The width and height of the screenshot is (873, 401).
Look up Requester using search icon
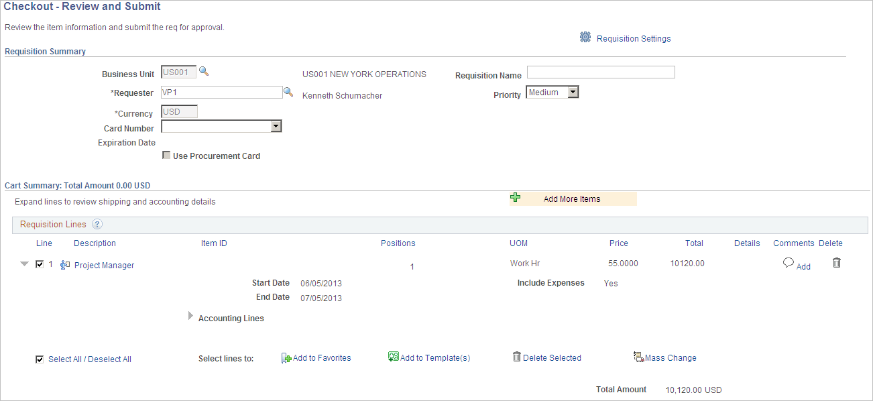[288, 92]
